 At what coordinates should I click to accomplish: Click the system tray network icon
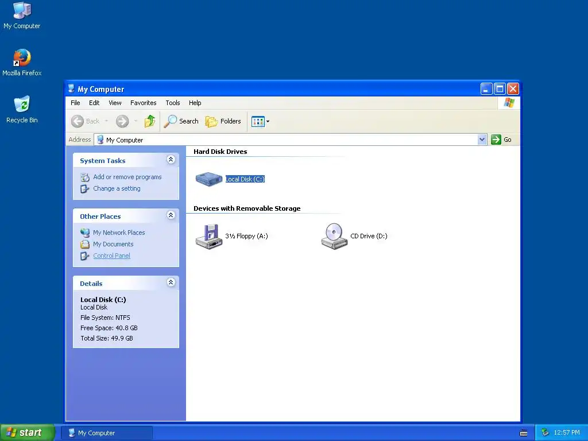pos(546,432)
